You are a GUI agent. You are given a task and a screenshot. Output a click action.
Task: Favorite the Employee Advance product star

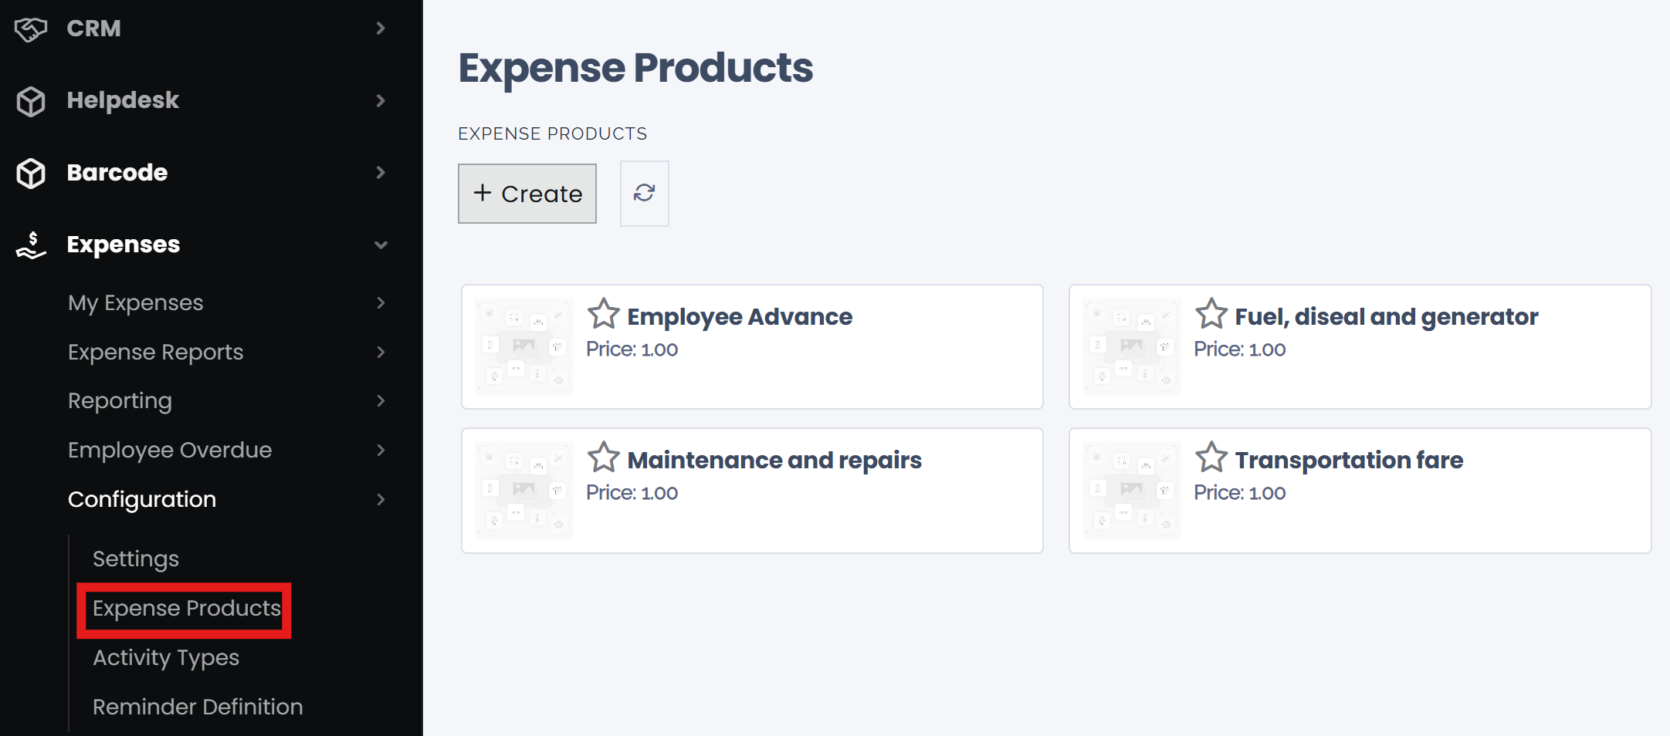[x=604, y=313]
